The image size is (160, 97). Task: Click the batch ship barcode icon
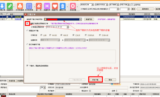47,6
